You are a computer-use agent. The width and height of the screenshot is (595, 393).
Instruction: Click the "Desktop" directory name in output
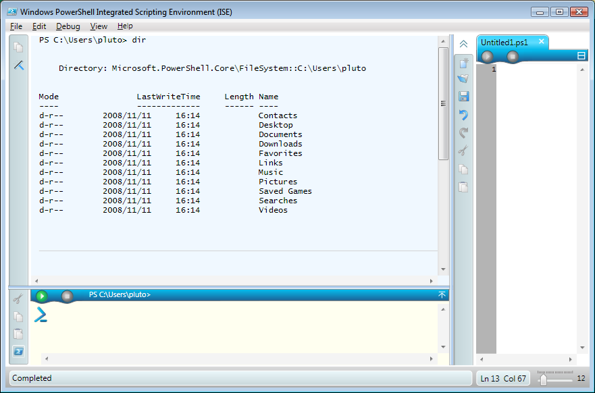click(276, 125)
